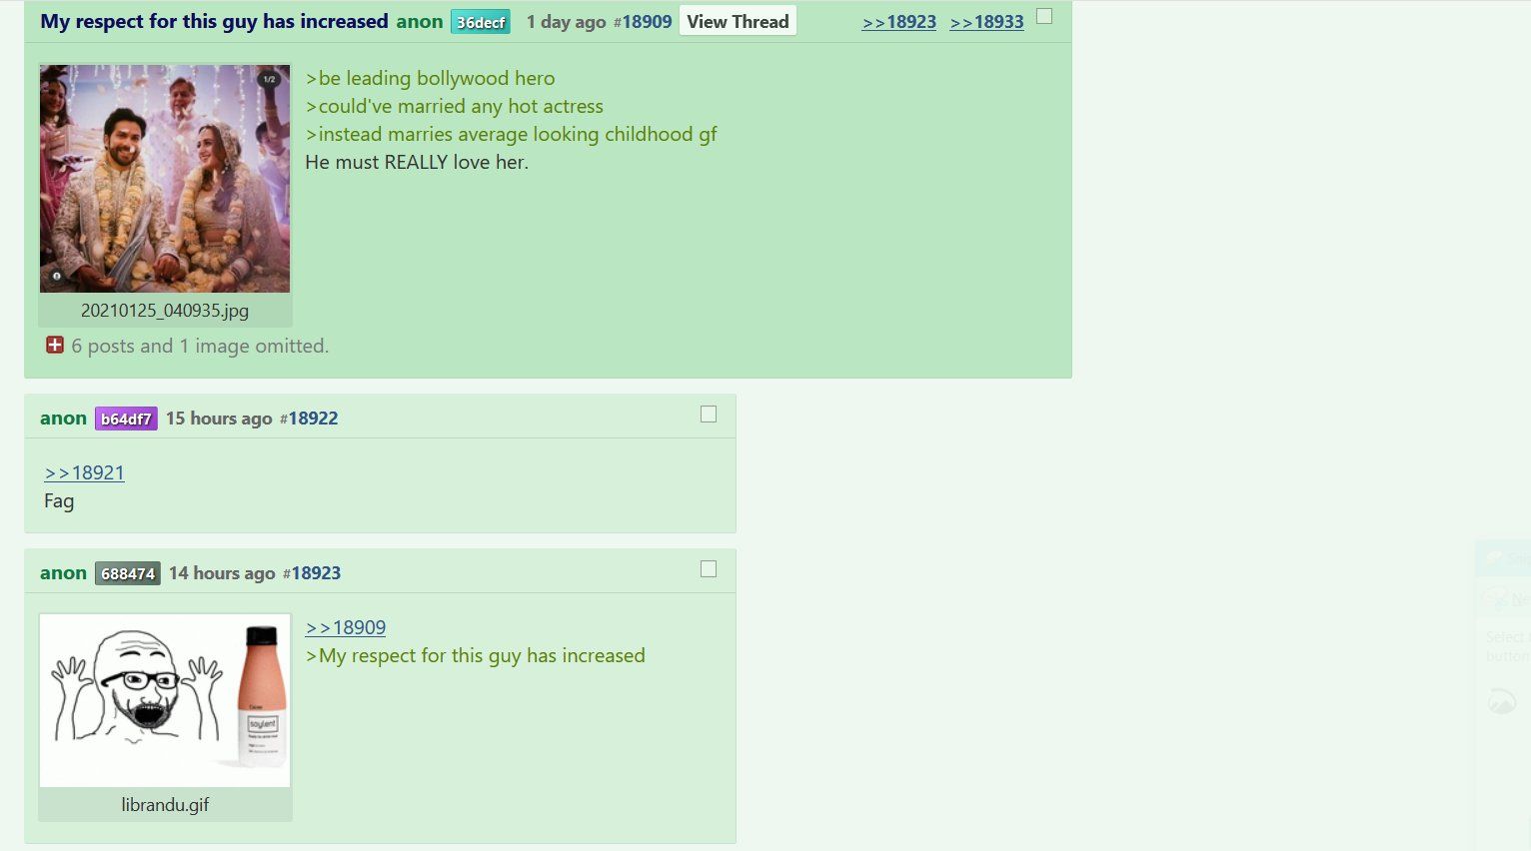
Task: Click the 36decf poster ID badge
Action: point(481,22)
